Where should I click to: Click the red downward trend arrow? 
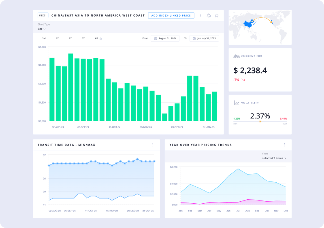pyautogui.click(x=243, y=80)
